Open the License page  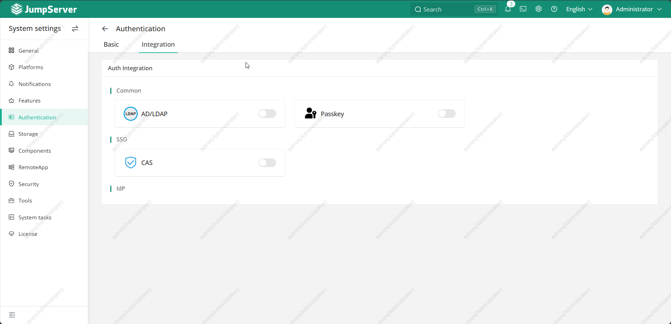28,234
